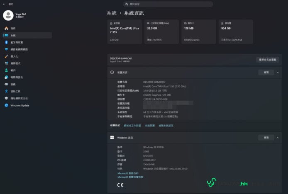The width and height of the screenshot is (288, 194).
Task: Collapse the Windows 資訊 section chevron
Action: click(278, 138)
